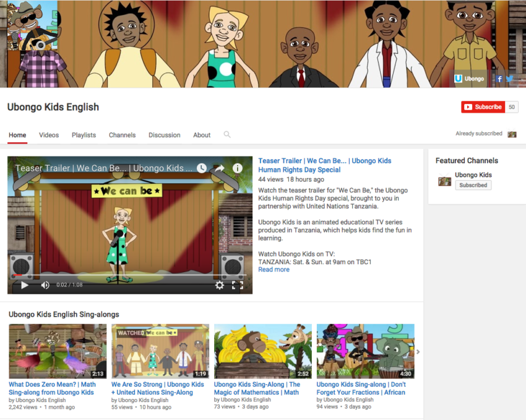The width and height of the screenshot is (526, 420).
Task: Click the red Subscribe button
Action: (483, 107)
